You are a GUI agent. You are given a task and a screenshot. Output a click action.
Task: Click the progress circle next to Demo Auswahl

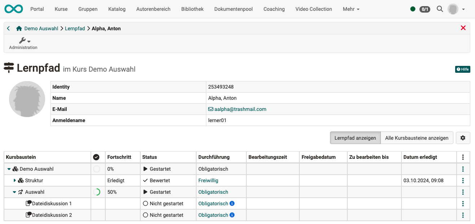coord(97,169)
